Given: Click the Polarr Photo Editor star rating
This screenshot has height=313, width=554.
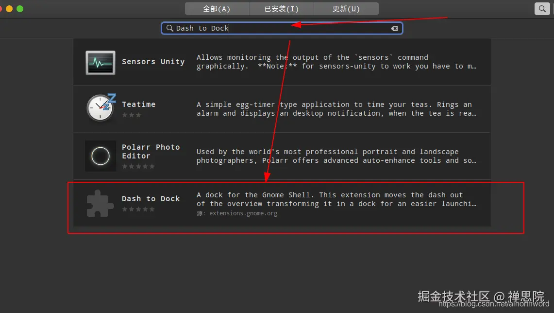Looking at the screenshot, I should [x=138, y=167].
